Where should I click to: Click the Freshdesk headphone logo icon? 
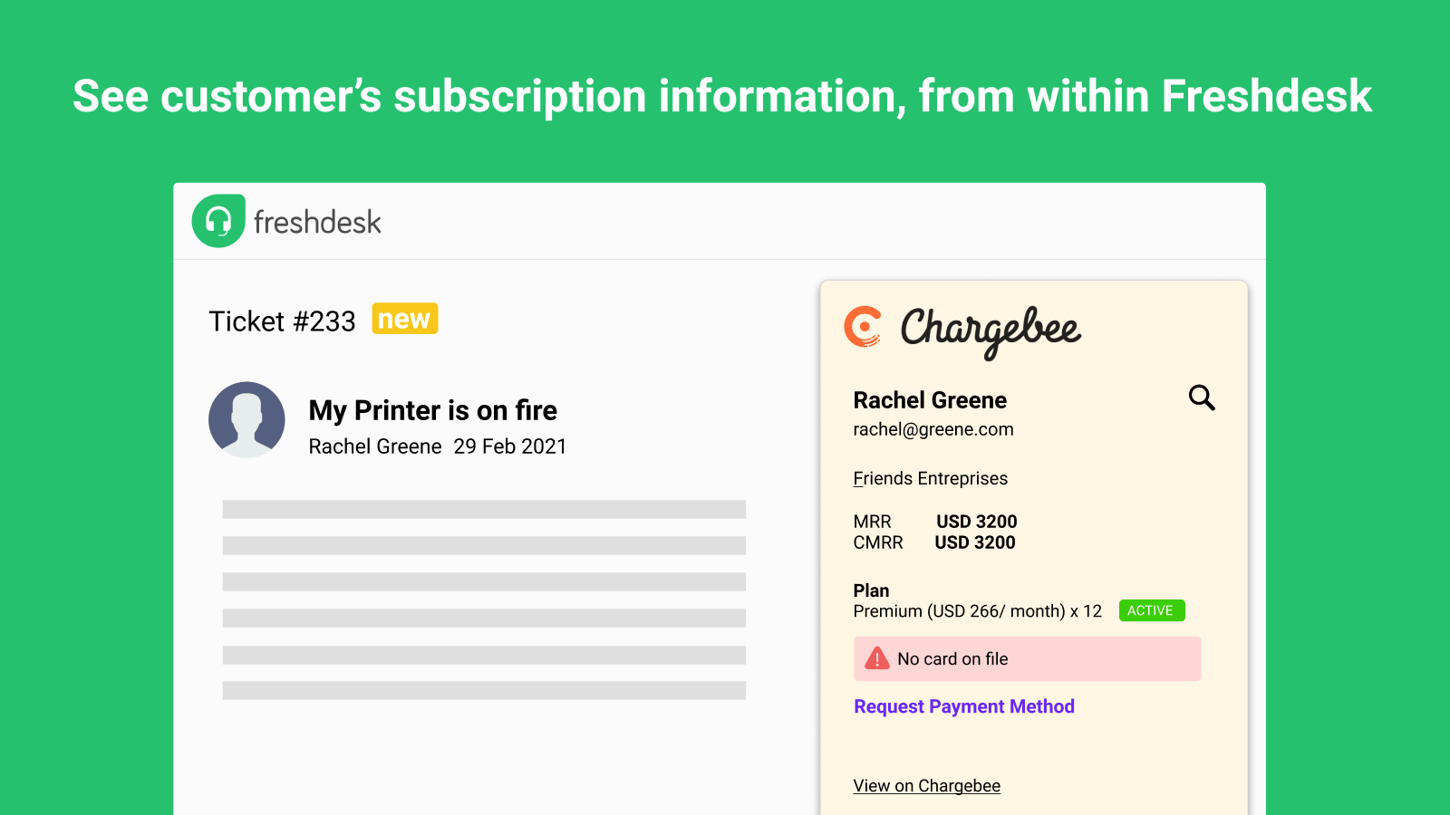218,221
